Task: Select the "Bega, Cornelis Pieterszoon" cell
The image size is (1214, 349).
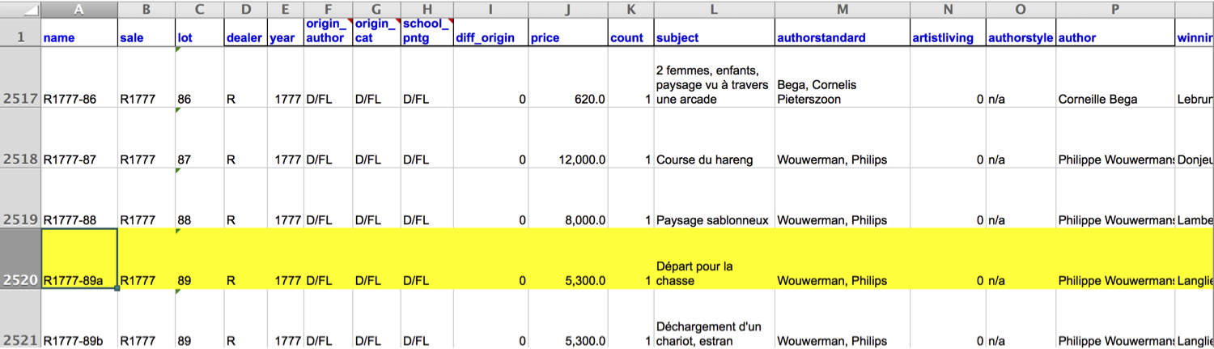Action: click(842, 92)
